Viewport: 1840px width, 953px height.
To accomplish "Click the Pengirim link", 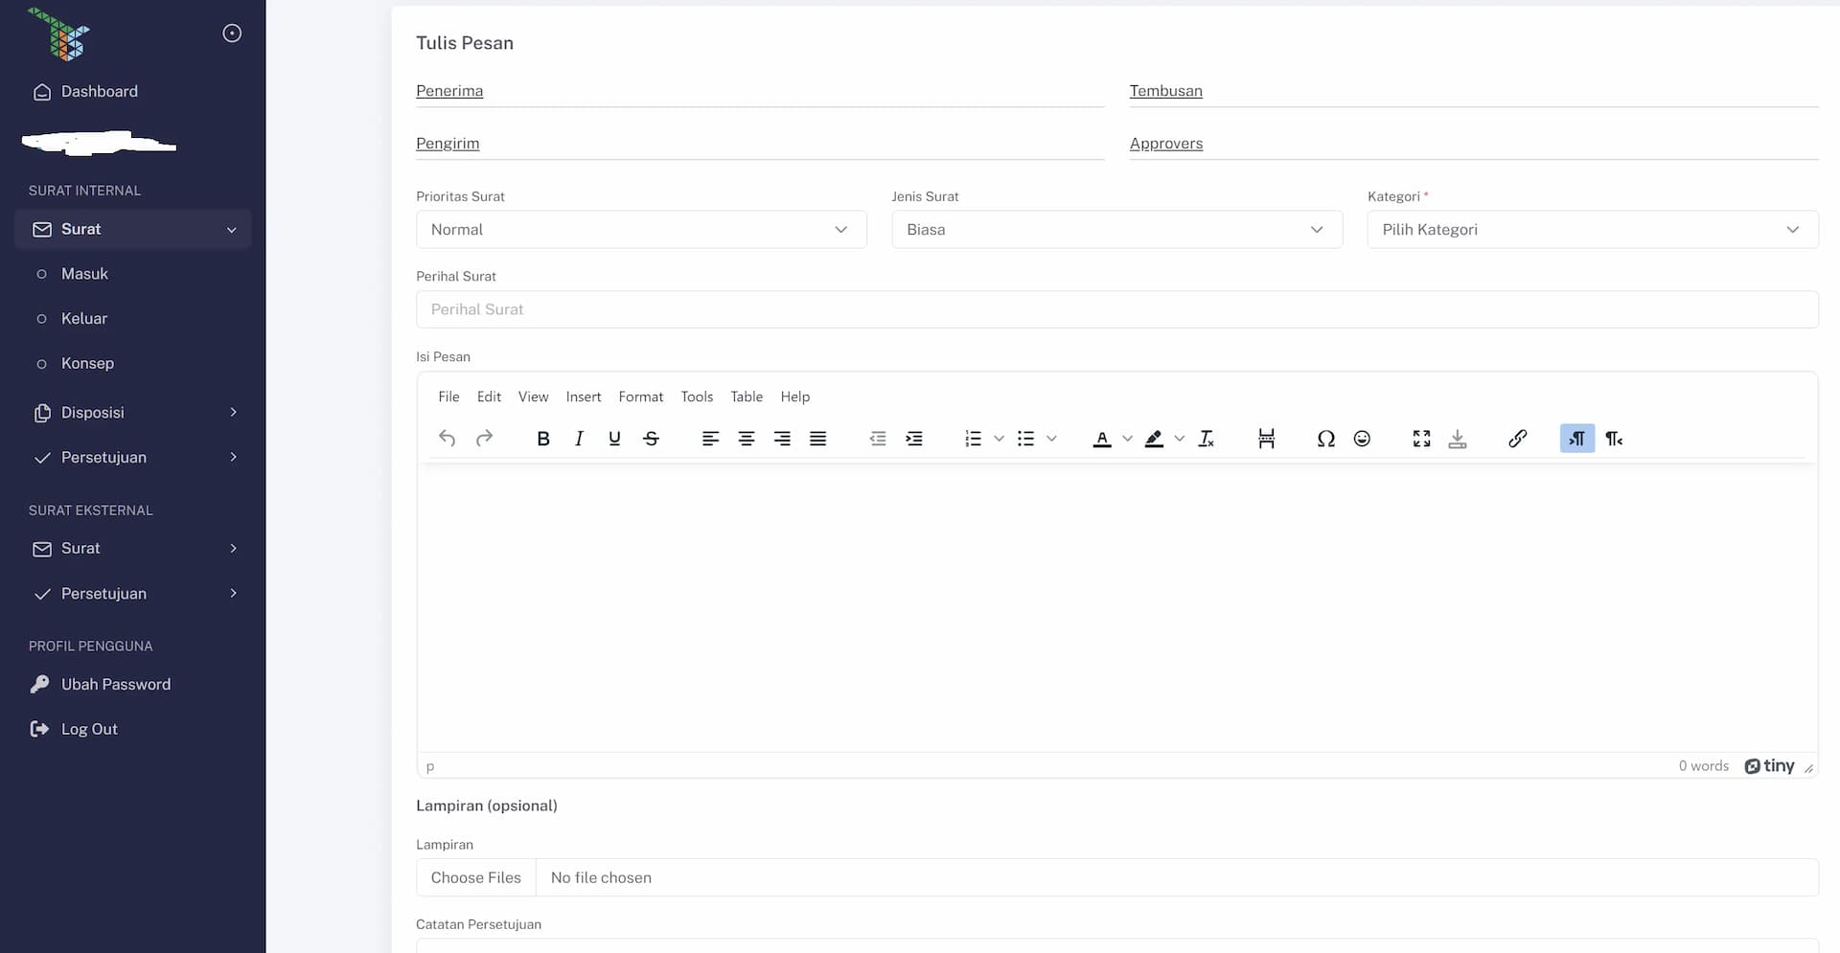I will 448,144.
